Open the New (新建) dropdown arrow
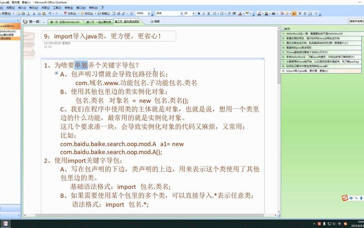 (14, 13)
